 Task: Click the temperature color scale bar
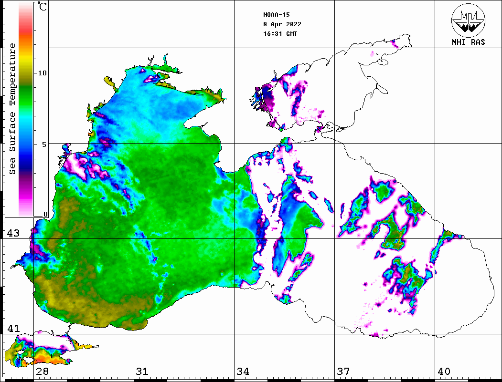[x=26, y=110]
